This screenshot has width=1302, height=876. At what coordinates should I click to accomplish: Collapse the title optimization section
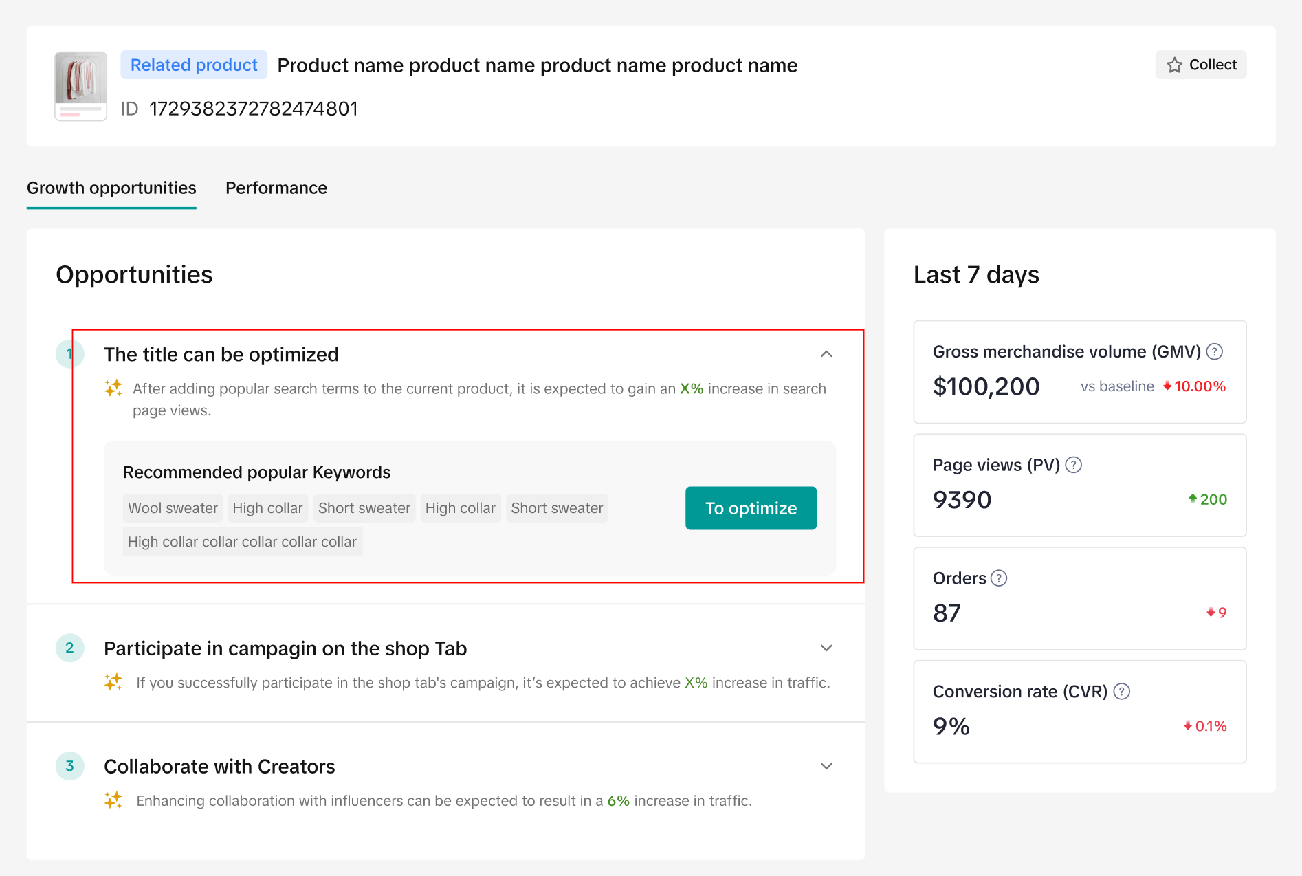[826, 354]
